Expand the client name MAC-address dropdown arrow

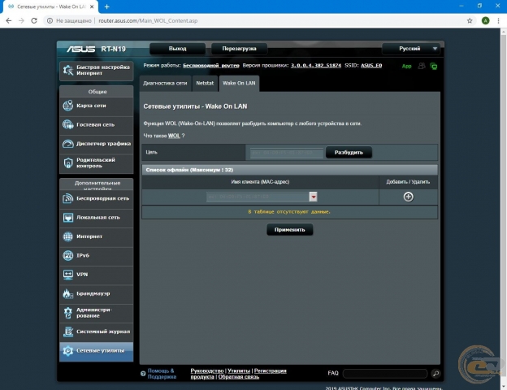(313, 197)
